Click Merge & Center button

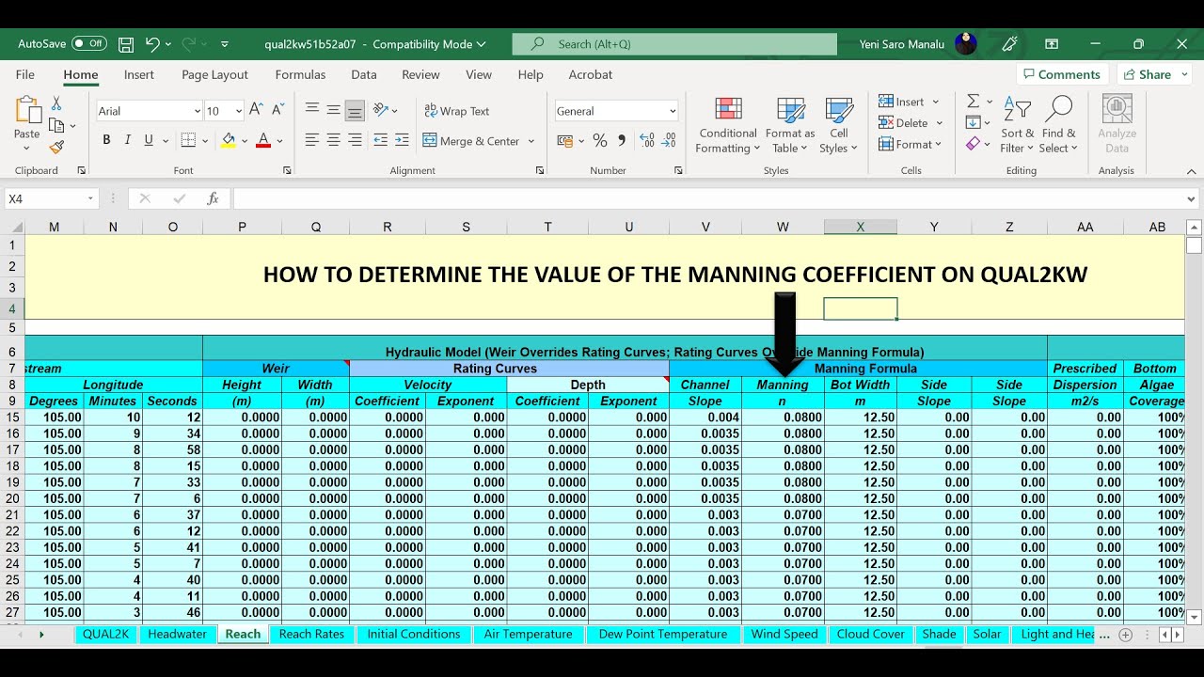[471, 141]
